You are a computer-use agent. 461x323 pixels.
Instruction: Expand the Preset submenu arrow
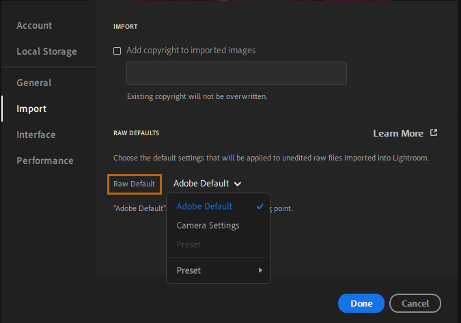[260, 270]
